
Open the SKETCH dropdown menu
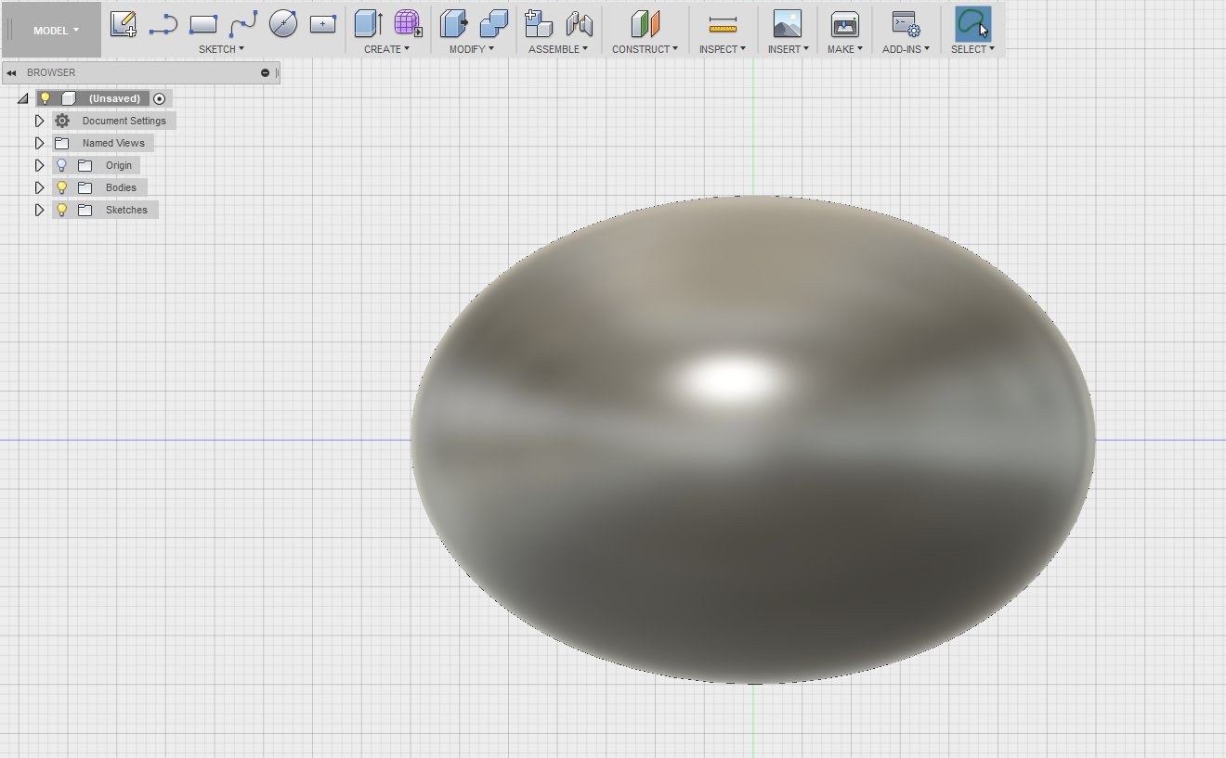coord(221,49)
